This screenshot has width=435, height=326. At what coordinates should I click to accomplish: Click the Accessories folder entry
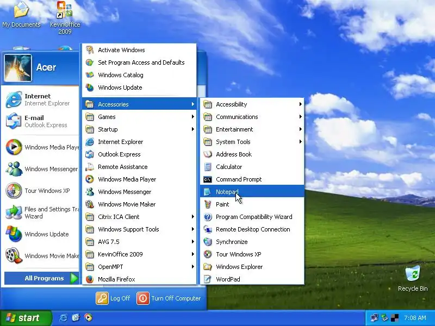(x=139, y=104)
